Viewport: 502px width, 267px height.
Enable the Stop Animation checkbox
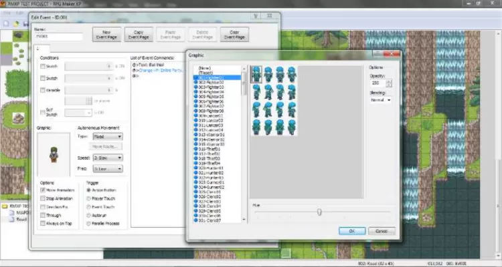(x=44, y=198)
